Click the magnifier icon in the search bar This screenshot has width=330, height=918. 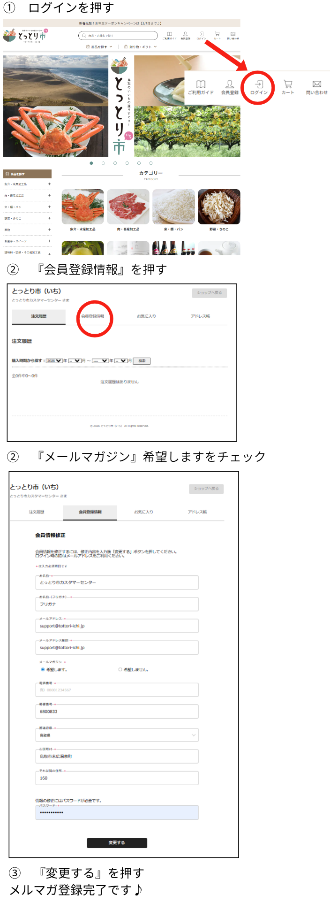(x=84, y=36)
